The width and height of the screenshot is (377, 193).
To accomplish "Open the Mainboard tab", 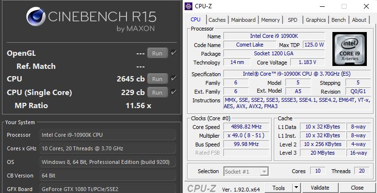I will [243, 20].
